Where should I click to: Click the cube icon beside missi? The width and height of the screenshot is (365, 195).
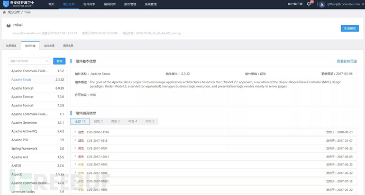(x=8, y=25)
